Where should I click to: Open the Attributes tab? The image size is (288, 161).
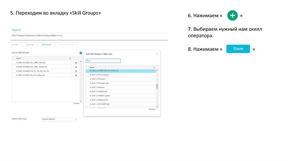[x=30, y=45]
